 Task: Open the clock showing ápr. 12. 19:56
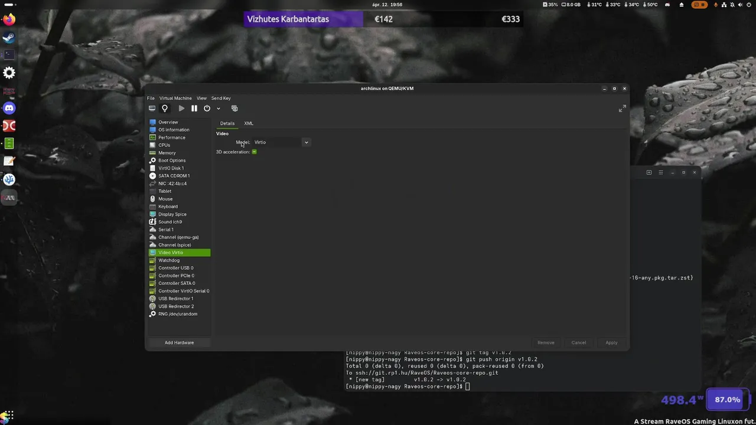point(387,4)
